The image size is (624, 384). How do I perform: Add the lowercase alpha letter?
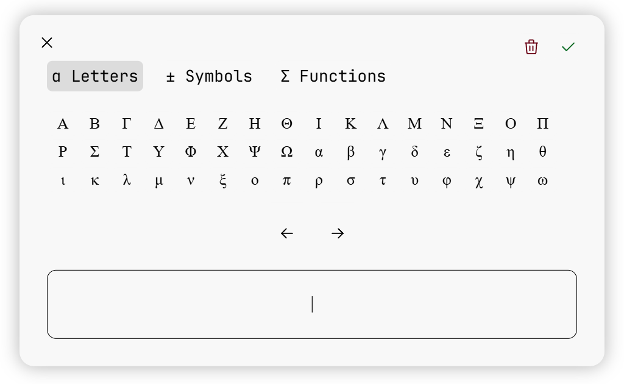tap(319, 152)
